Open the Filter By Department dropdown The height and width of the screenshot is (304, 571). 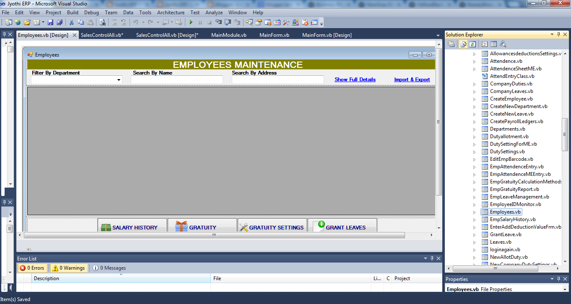tap(119, 79)
